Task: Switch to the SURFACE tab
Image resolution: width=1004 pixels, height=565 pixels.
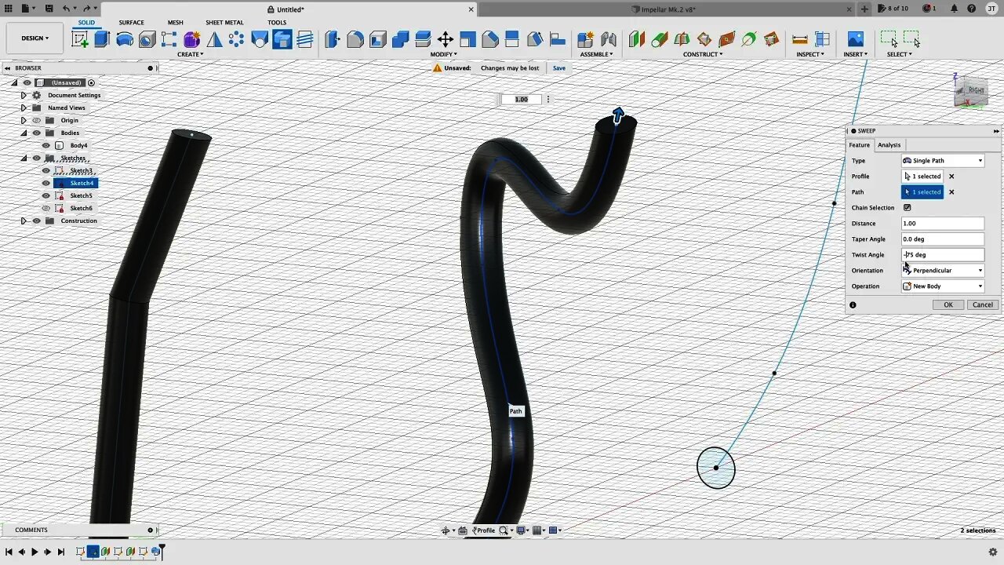Action: (131, 23)
